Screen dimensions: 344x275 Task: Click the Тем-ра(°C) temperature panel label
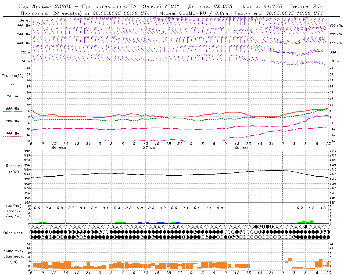point(13,76)
